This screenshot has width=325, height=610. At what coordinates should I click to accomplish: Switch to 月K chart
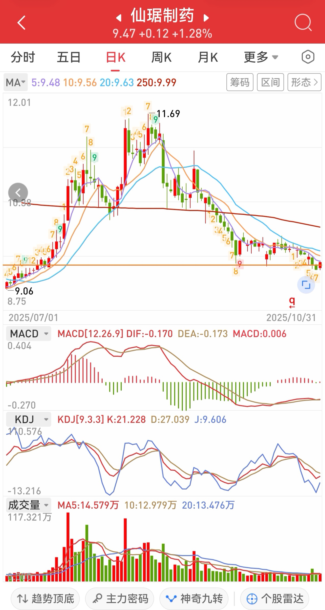click(x=208, y=57)
